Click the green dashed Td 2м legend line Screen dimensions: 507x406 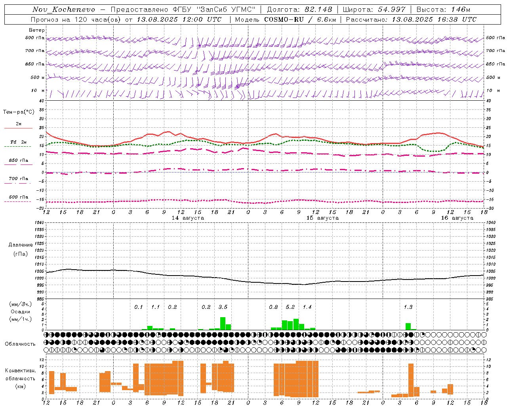coord(17,146)
